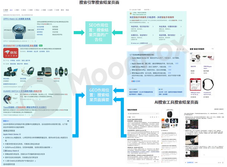227x167 pixels.
Task: Switch to the 图片 images tab
Action: 17,10
